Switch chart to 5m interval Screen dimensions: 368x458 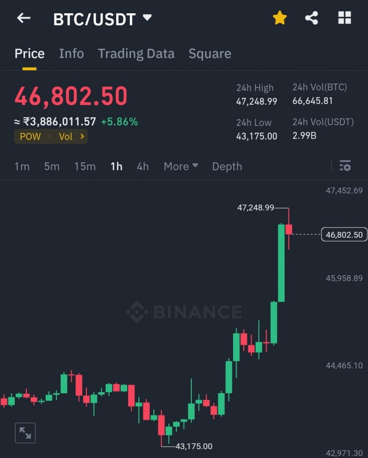point(52,167)
